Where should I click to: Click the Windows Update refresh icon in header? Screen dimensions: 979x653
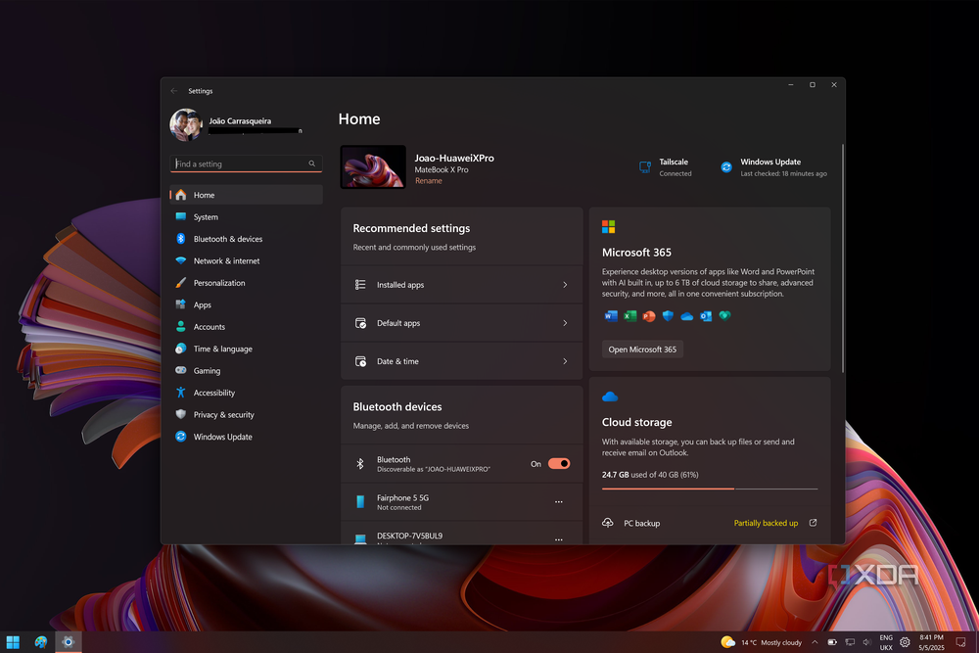(726, 166)
